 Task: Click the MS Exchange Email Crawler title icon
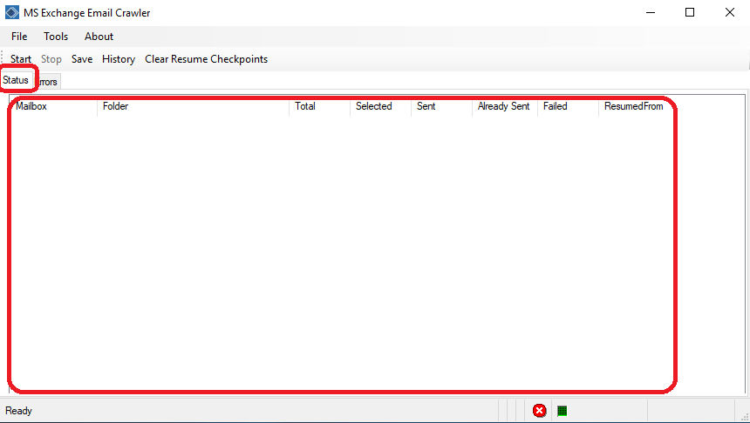tap(12, 12)
